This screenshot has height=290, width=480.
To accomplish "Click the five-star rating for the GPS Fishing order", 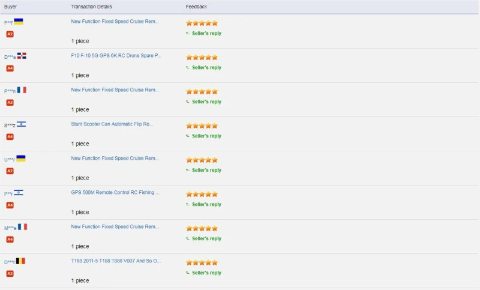I will click(x=202, y=194).
